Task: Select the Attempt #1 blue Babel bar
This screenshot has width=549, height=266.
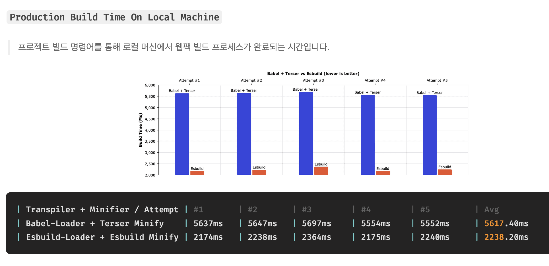Action: (x=182, y=134)
